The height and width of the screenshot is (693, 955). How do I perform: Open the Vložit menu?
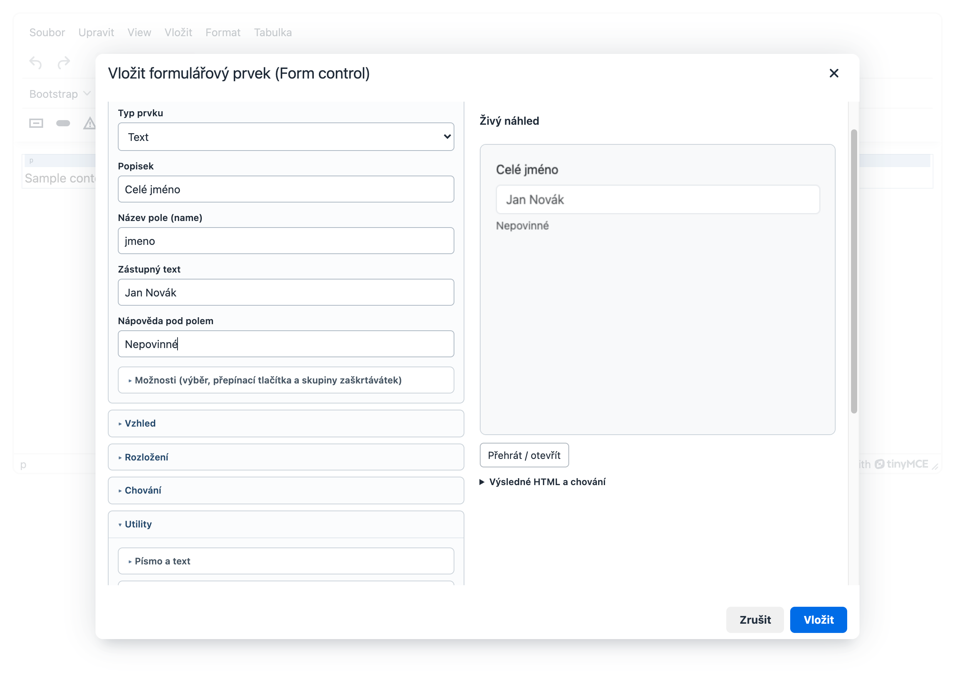click(178, 32)
